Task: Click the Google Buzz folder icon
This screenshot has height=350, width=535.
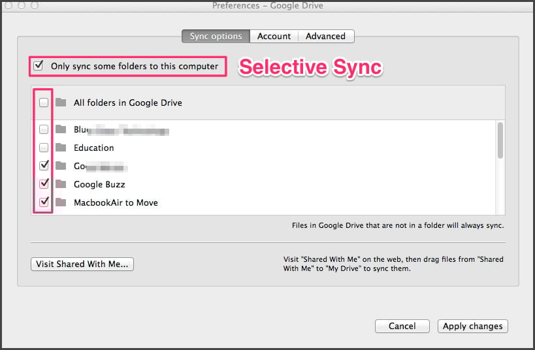Action: (61, 184)
